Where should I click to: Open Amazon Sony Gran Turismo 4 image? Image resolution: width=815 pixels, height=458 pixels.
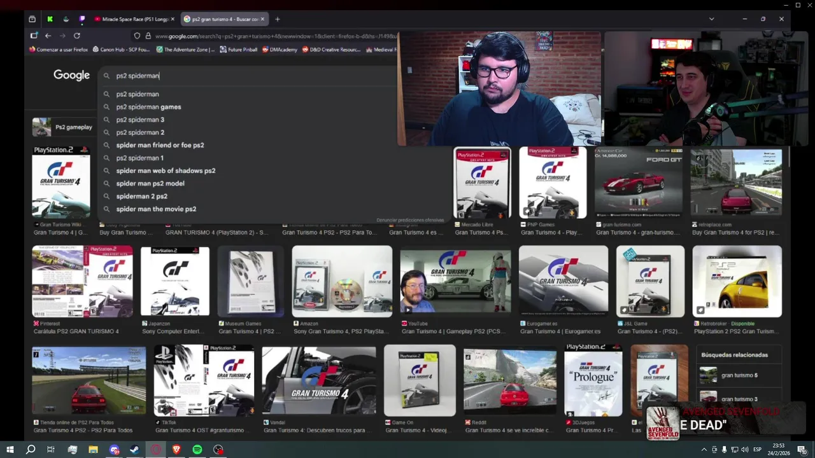click(x=342, y=282)
